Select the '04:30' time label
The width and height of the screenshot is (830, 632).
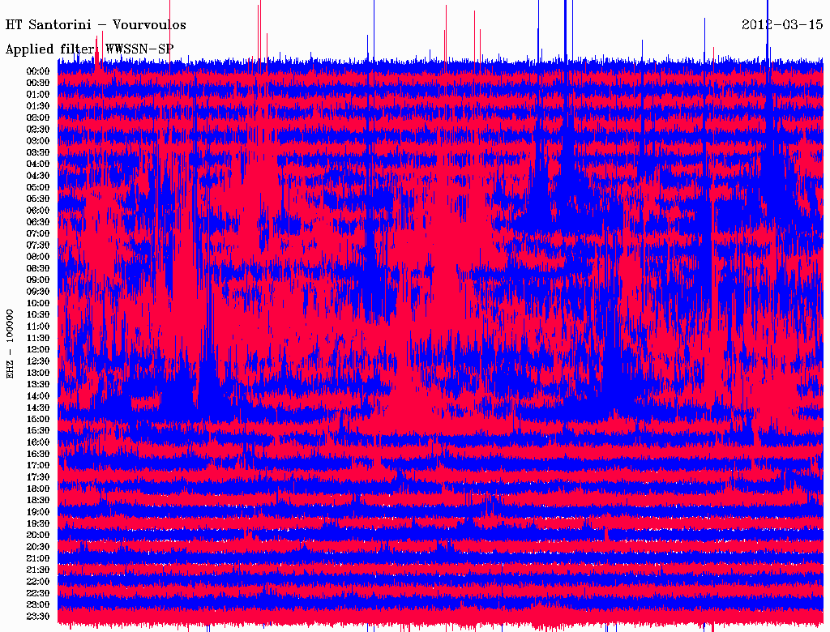tap(38, 175)
